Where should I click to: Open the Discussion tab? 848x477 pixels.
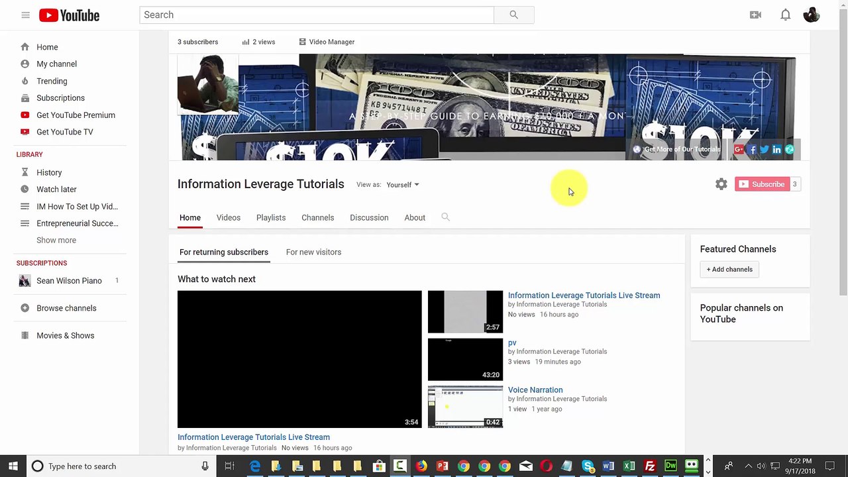click(369, 217)
